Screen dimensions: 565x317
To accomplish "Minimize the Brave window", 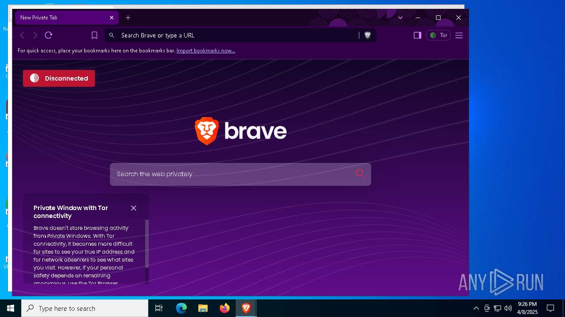I will [x=418, y=18].
